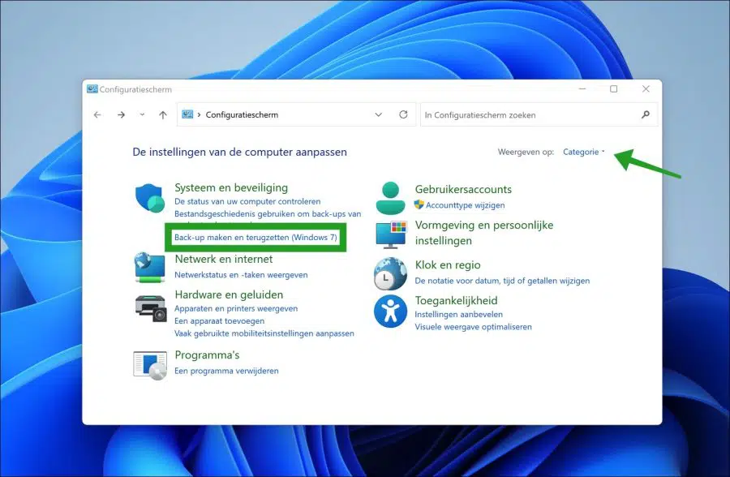Close the Configuratiescherm window
Screen dimensions: 730x477
point(646,88)
